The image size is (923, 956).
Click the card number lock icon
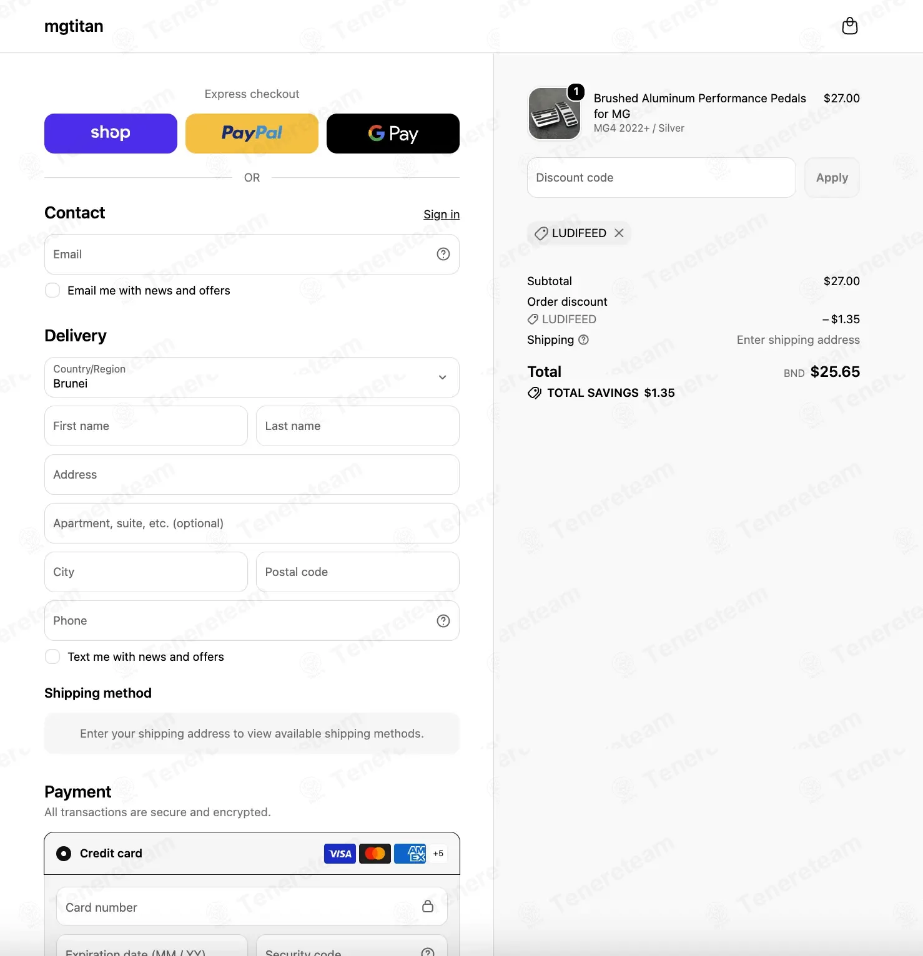click(x=428, y=906)
